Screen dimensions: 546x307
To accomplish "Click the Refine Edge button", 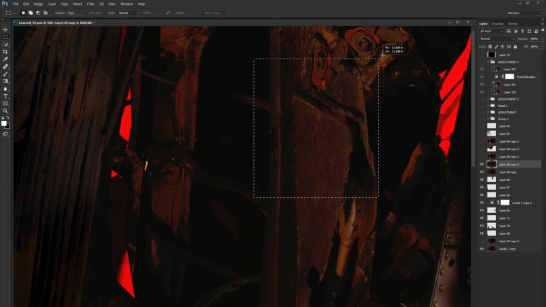I will [212, 12].
